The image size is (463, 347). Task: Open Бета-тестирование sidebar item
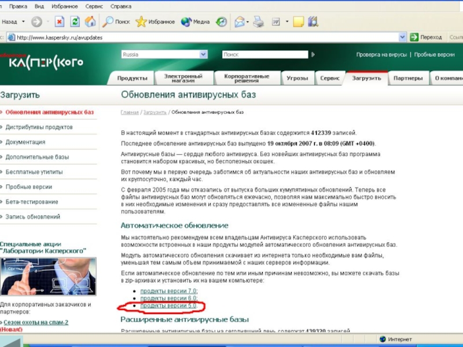32,202
